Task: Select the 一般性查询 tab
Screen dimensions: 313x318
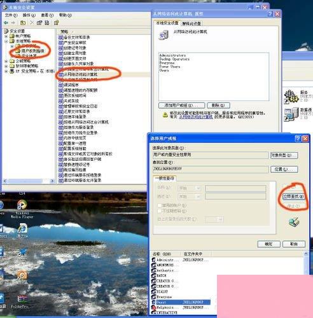Action: (x=165, y=178)
